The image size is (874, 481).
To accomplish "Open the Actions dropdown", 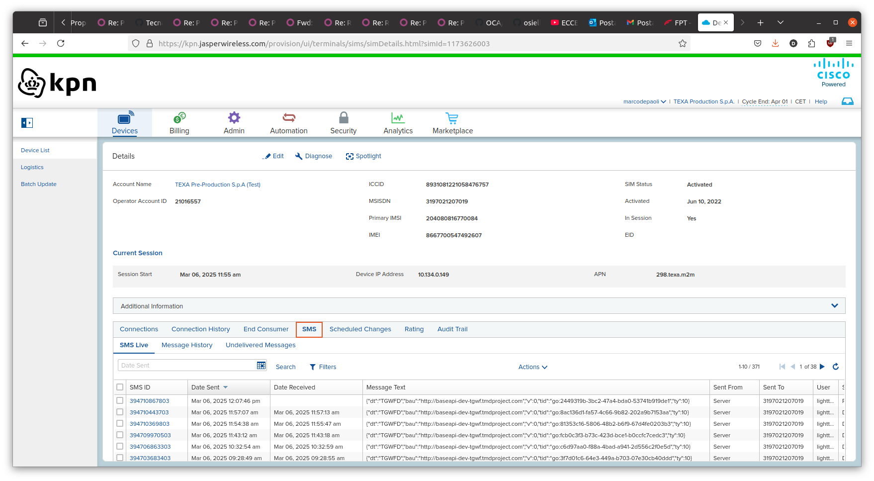I will [x=533, y=367].
